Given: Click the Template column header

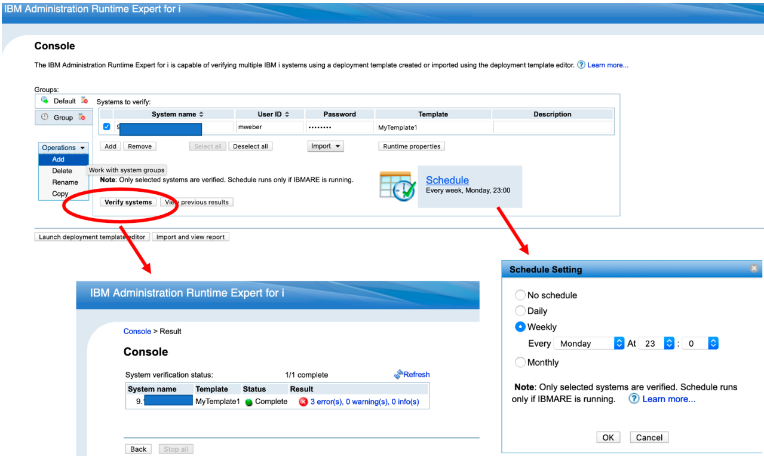Looking at the screenshot, I should click(433, 114).
